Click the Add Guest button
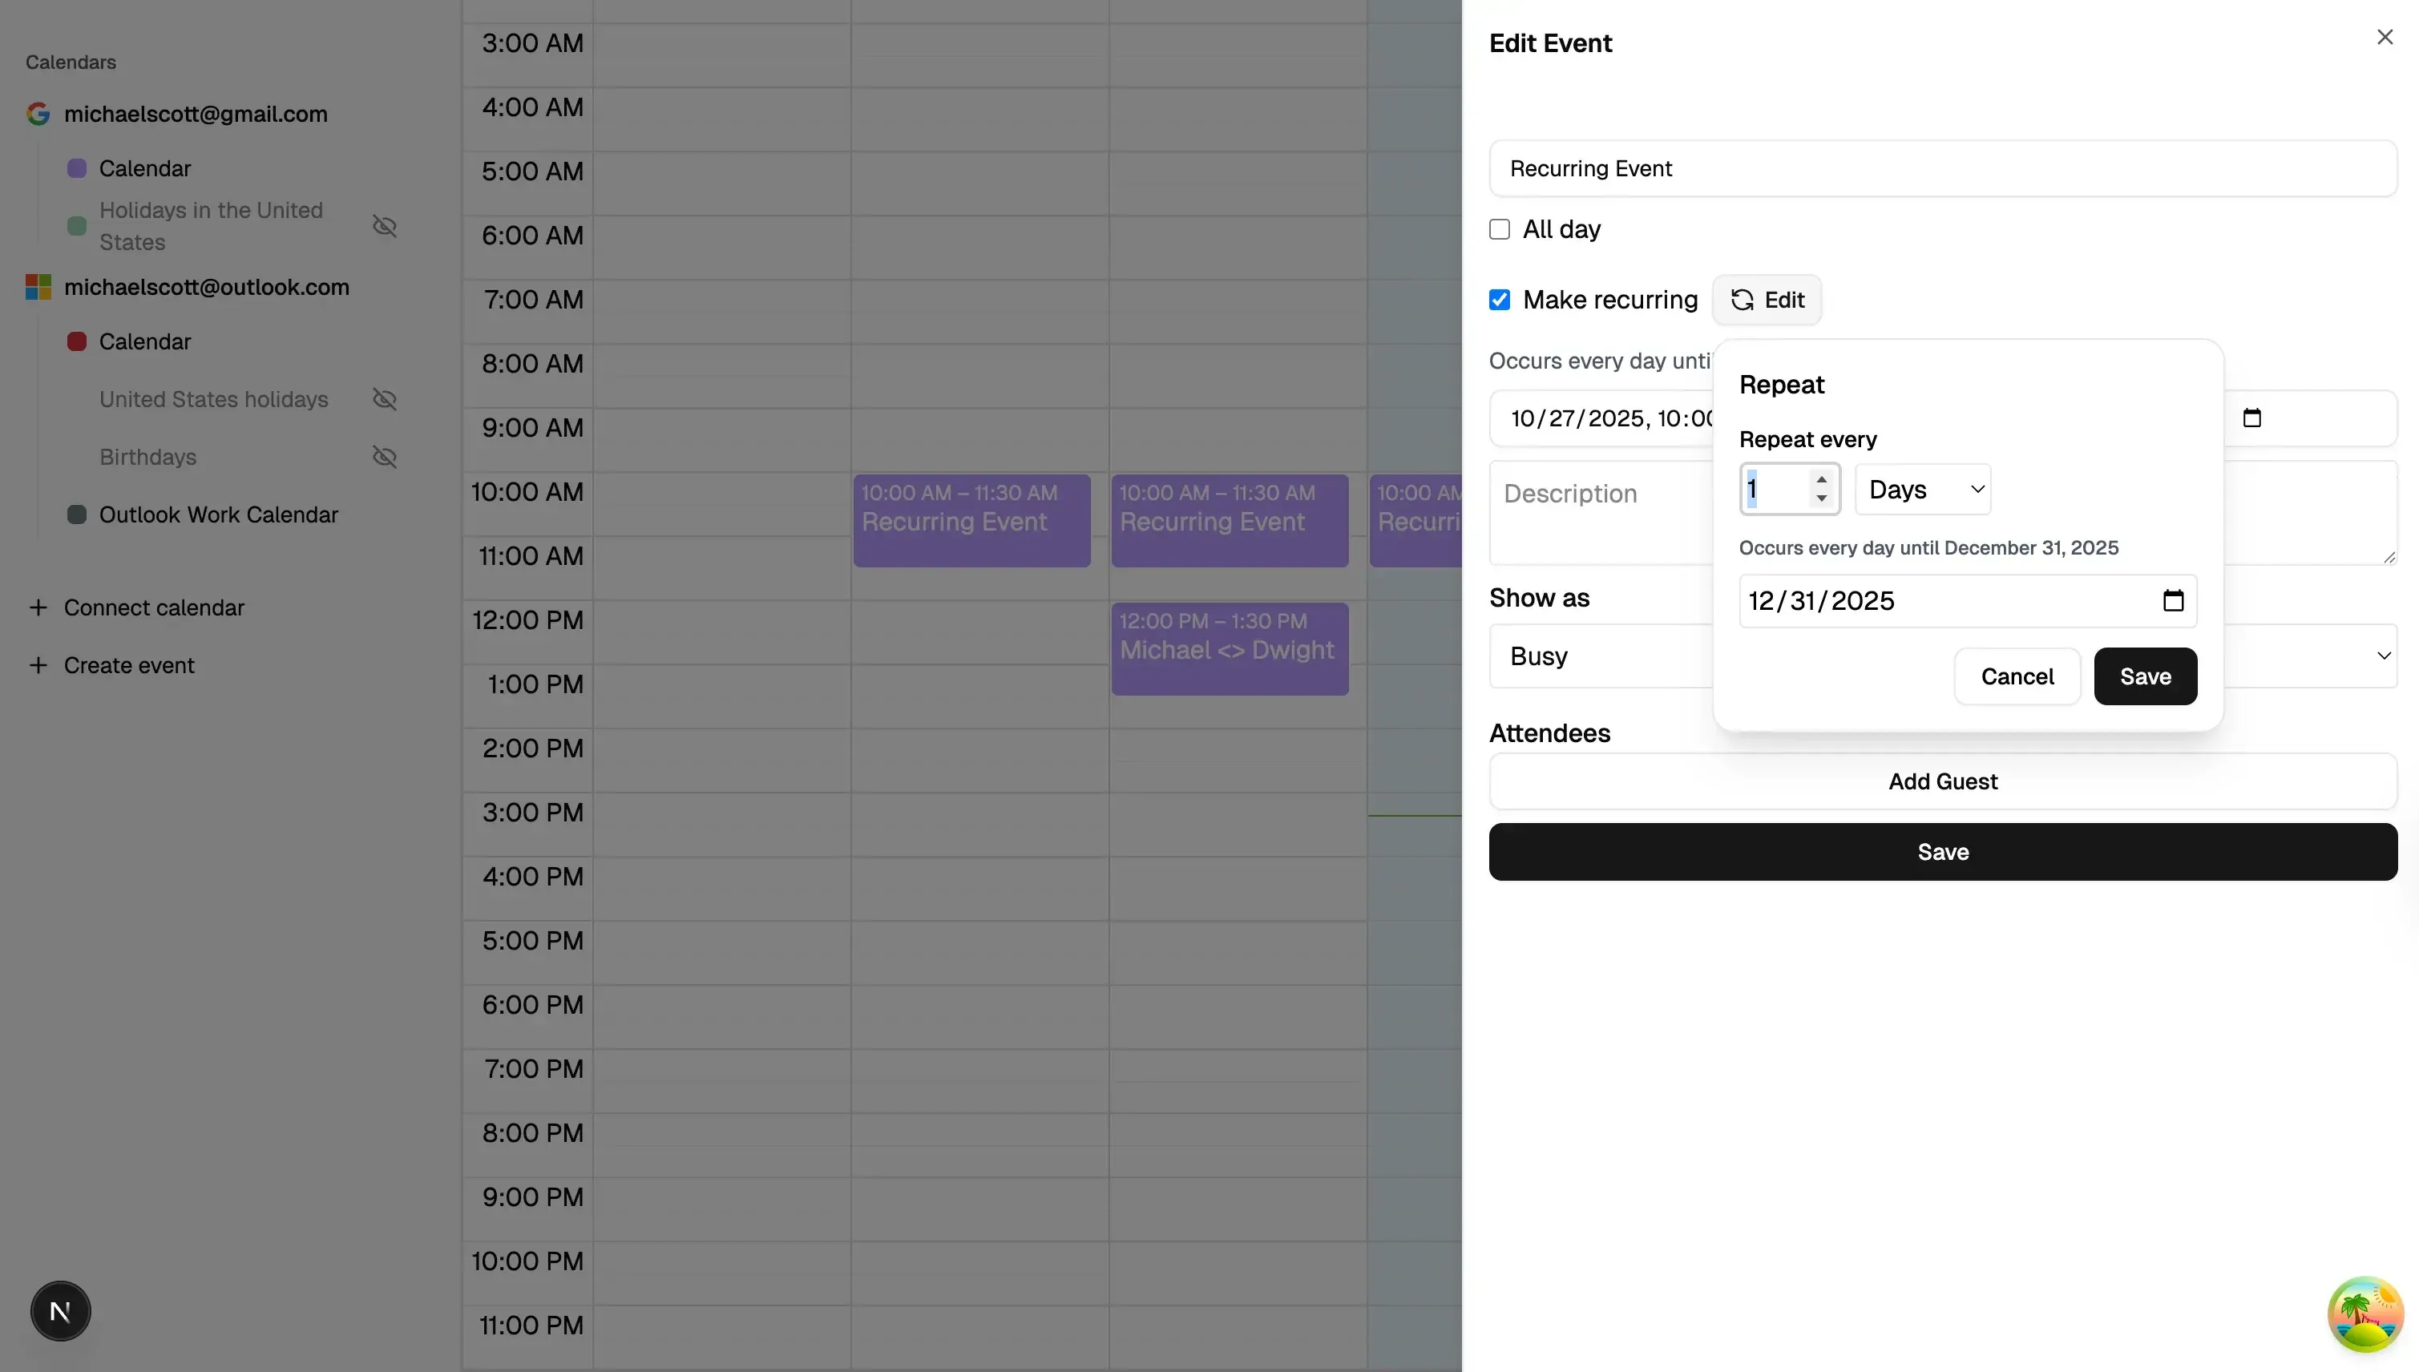The height and width of the screenshot is (1372, 2419). click(1942, 781)
